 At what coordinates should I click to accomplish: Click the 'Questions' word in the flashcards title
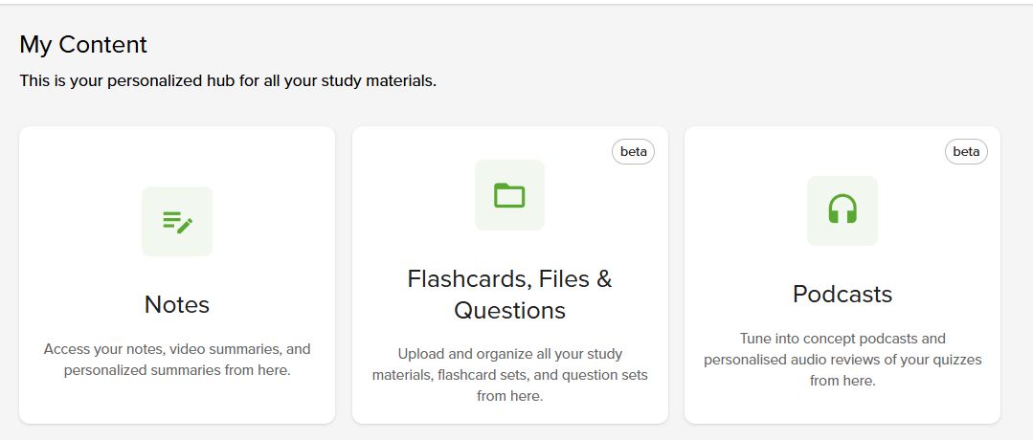509,311
